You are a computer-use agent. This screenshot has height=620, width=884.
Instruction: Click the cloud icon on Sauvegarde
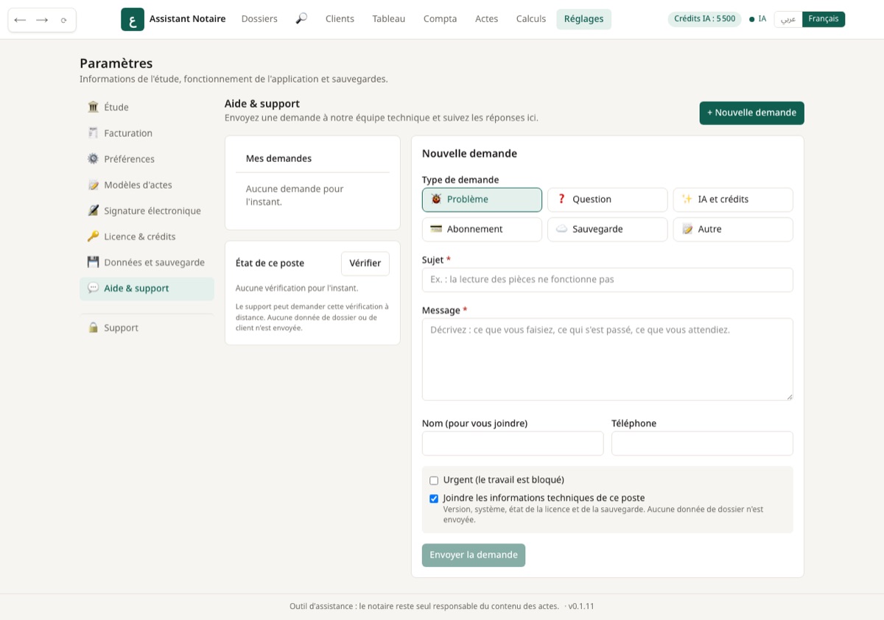(561, 229)
